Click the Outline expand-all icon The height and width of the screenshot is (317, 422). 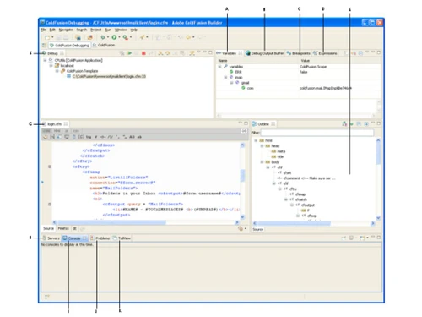click(x=366, y=124)
